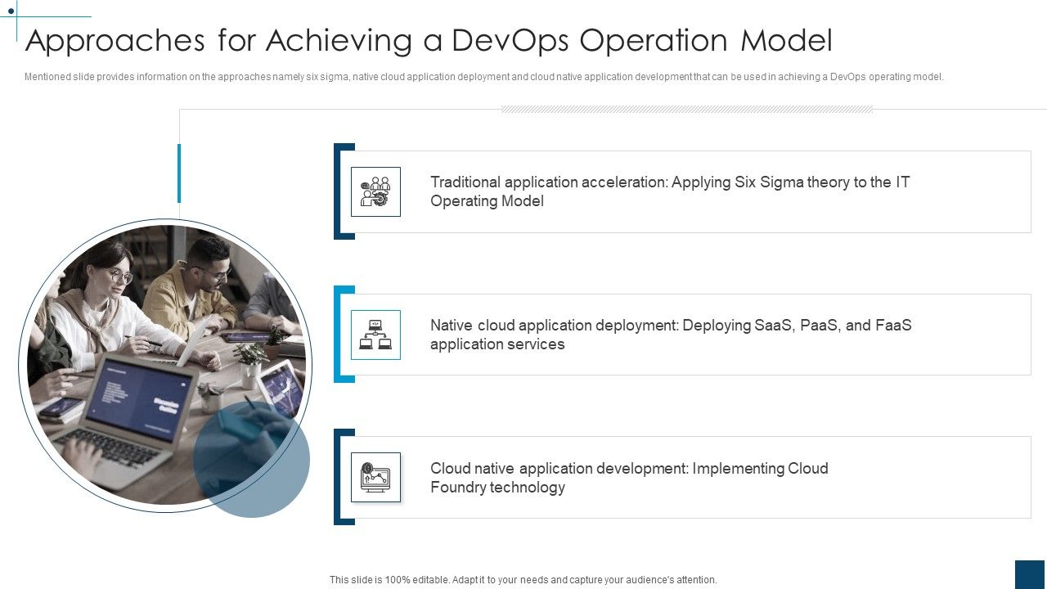Click the upward arrow on the monitor icon
Image resolution: width=1047 pixels, height=589 pixels.
tap(367, 479)
